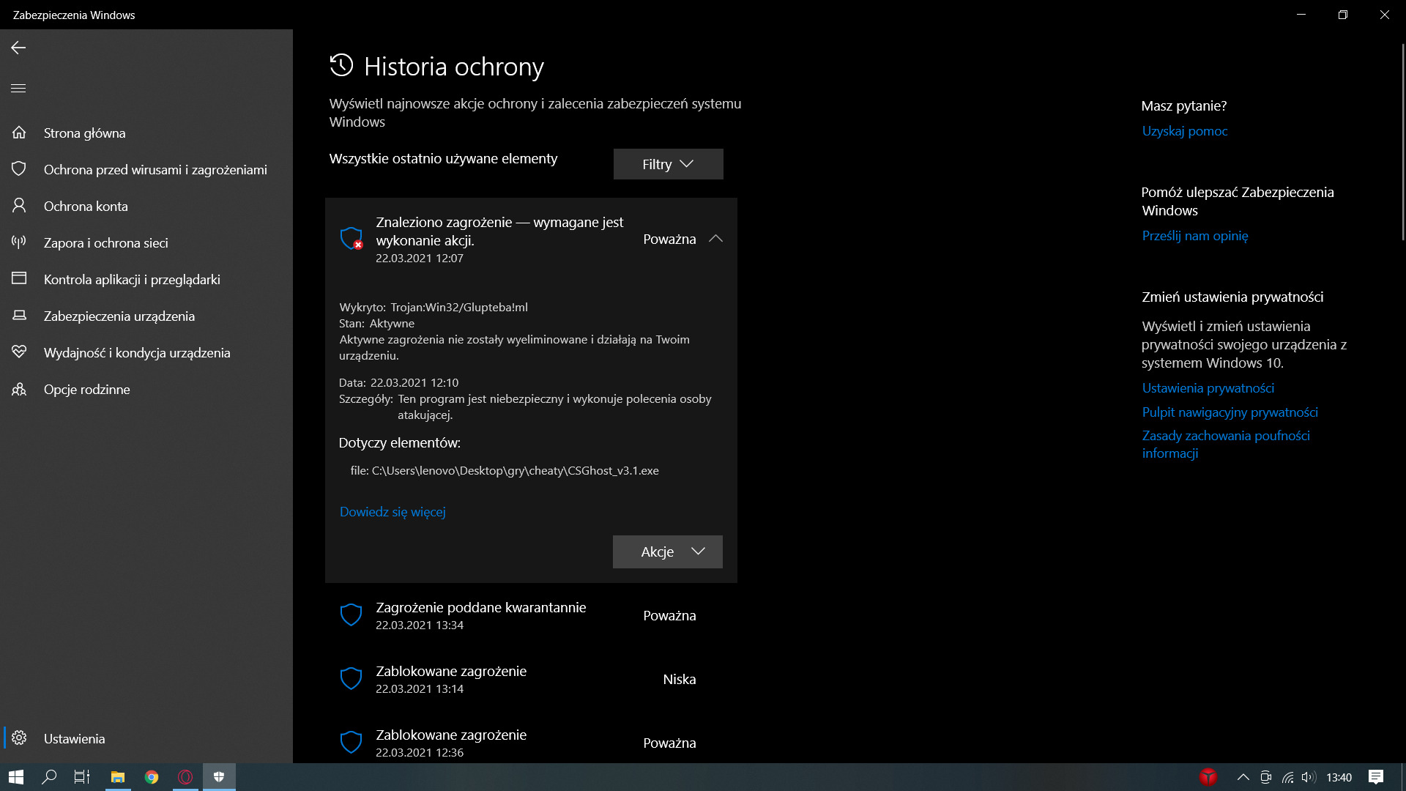The height and width of the screenshot is (791, 1406).
Task: Click Show desktop sliver at taskbar end
Action: pos(1403,777)
